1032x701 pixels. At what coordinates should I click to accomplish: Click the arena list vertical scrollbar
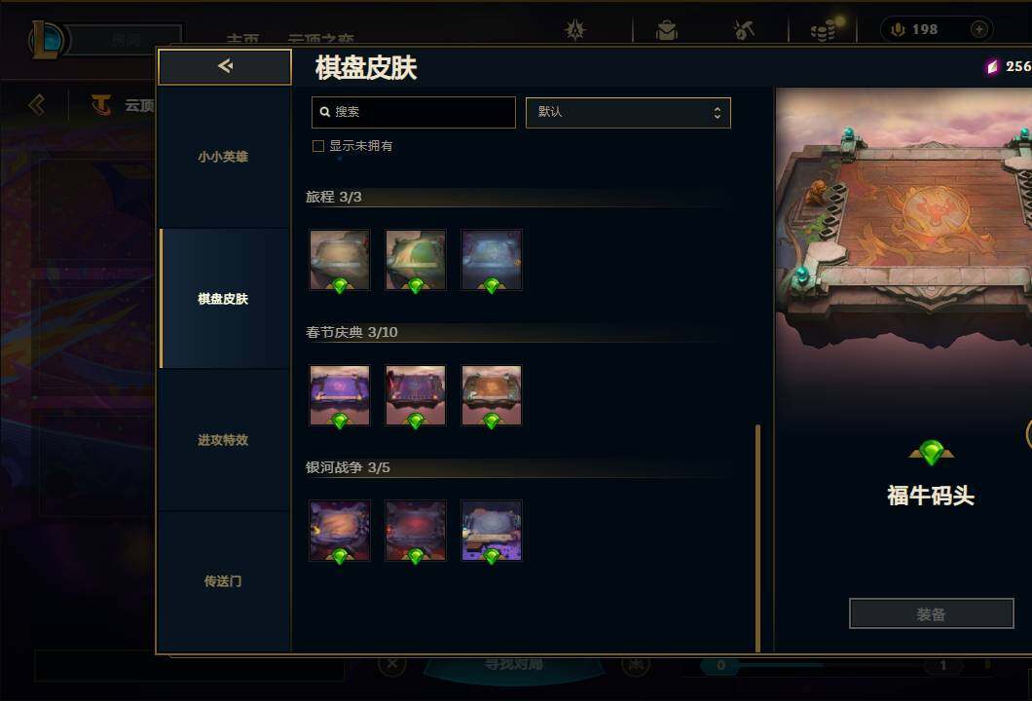[757, 537]
